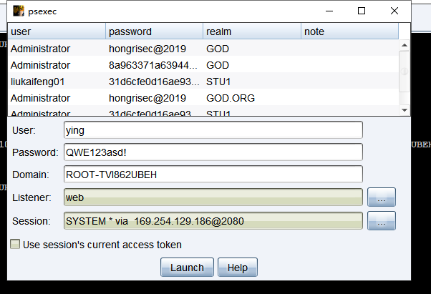Sort credentials by the user column
The image size is (431, 294).
pos(57,31)
